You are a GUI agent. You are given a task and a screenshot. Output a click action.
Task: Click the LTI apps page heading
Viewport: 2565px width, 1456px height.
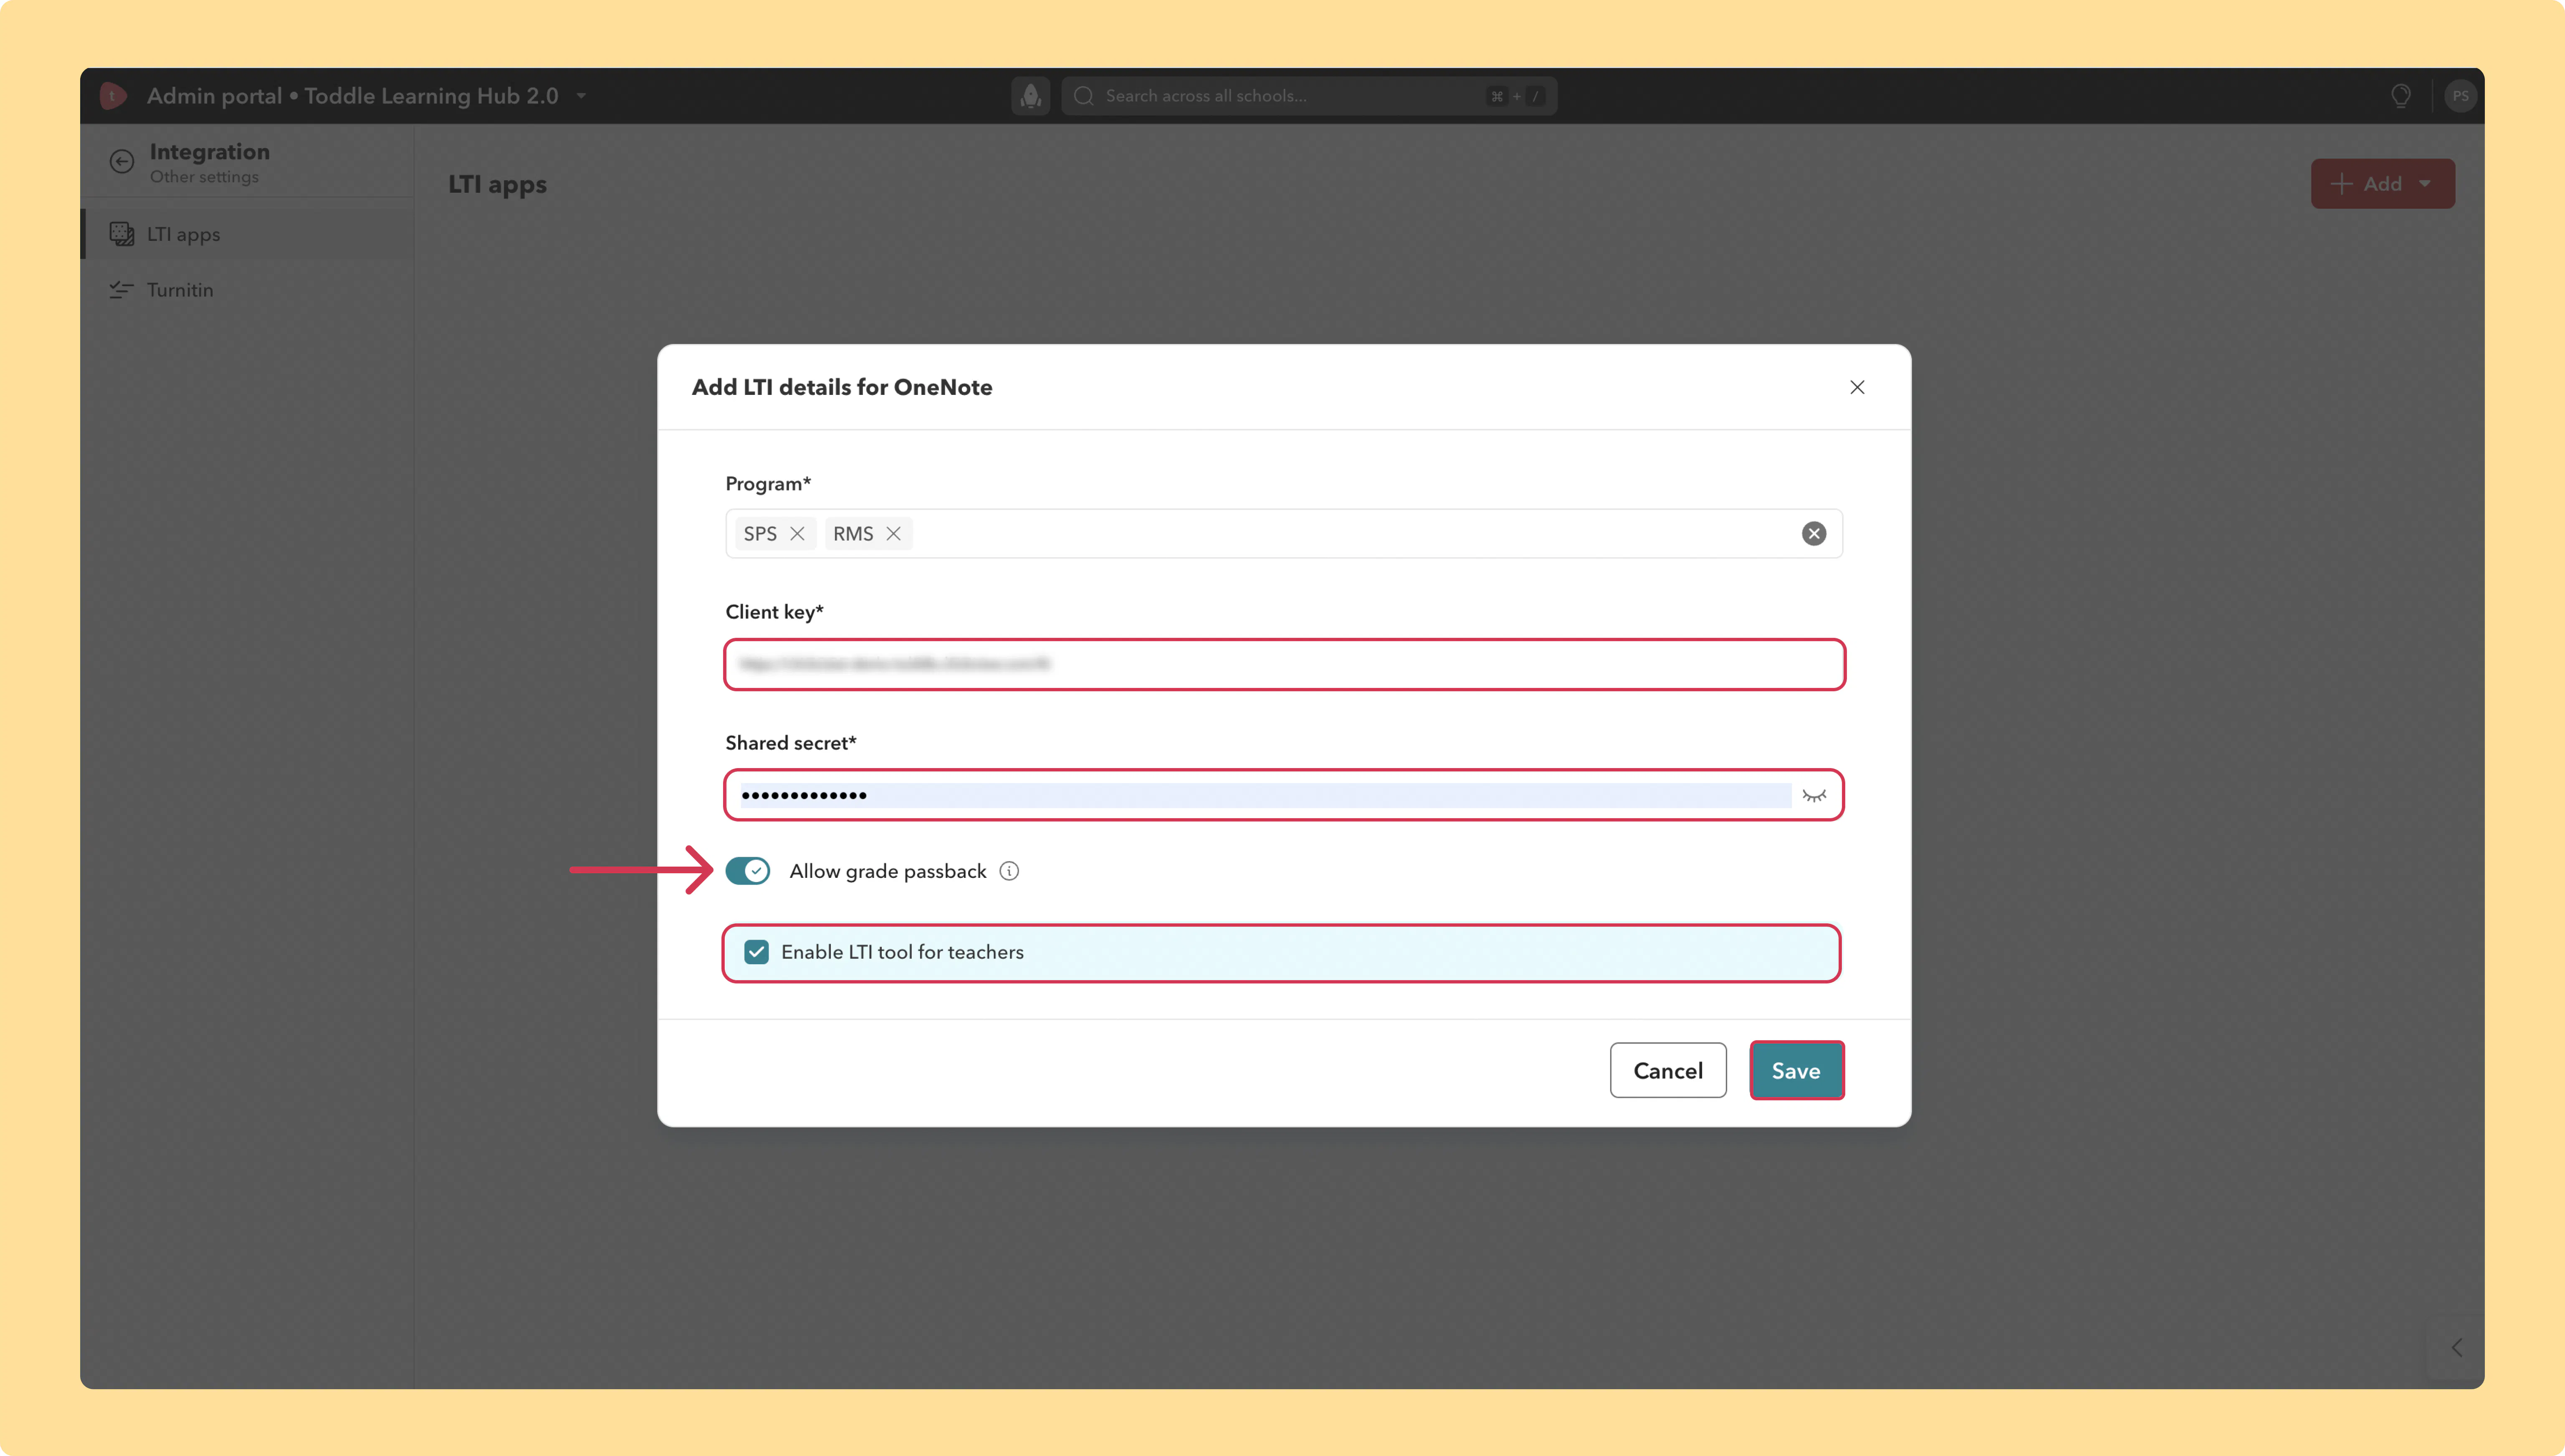pyautogui.click(x=498, y=185)
